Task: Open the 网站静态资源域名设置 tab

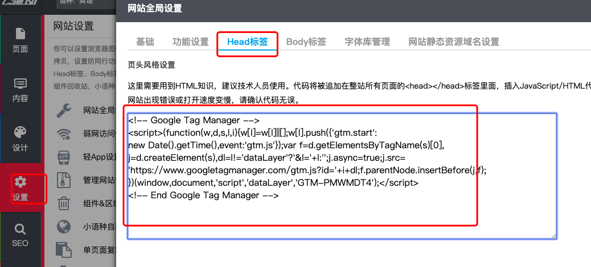Action: click(454, 41)
